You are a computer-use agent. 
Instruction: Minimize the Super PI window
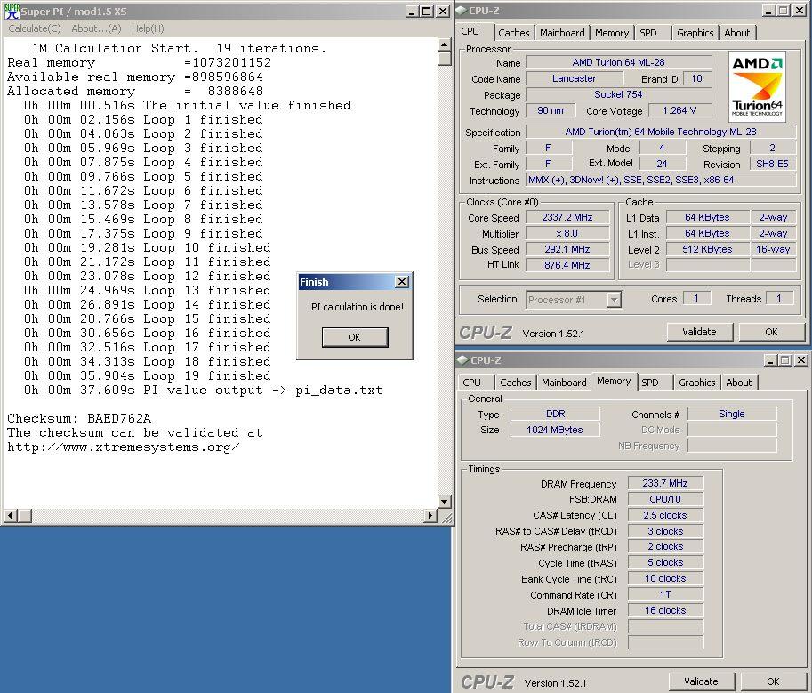point(412,12)
